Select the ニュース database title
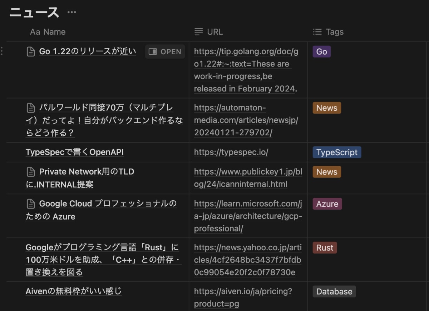Image resolution: width=429 pixels, height=311 pixels. pos(34,12)
